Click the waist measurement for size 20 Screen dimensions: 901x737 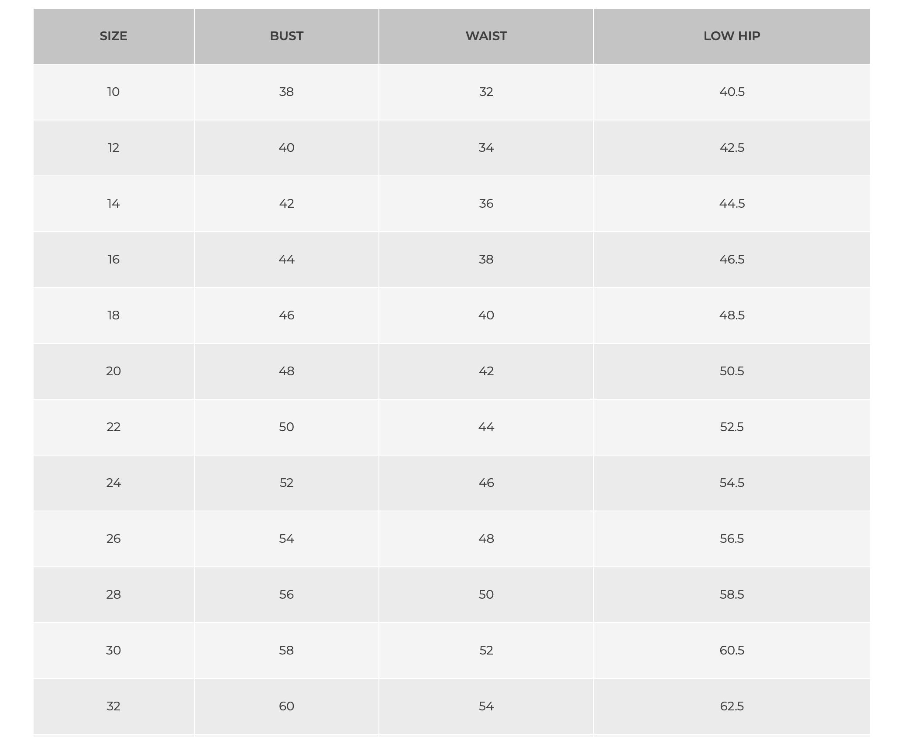click(x=486, y=371)
